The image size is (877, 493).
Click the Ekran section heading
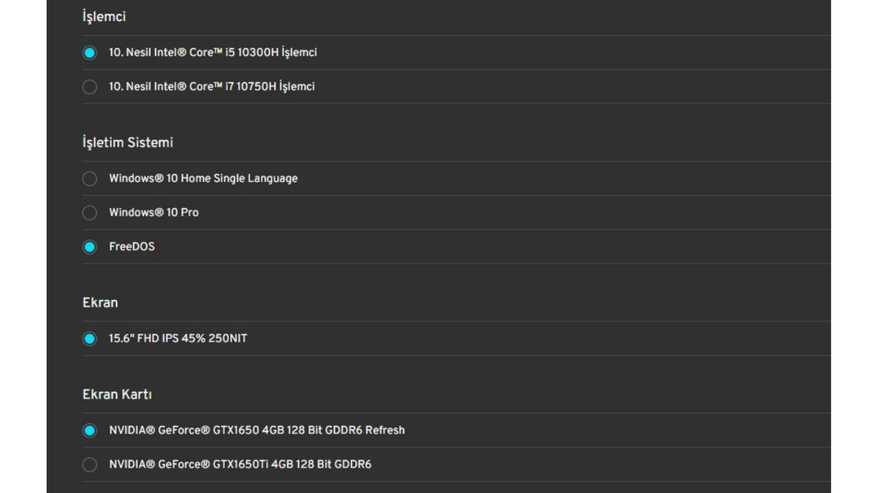point(100,302)
